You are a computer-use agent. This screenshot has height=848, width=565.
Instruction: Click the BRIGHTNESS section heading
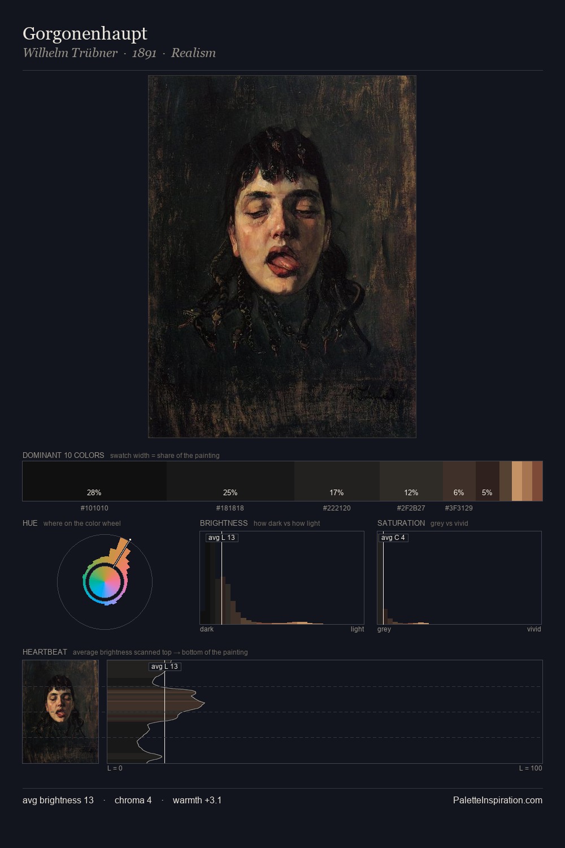(224, 523)
